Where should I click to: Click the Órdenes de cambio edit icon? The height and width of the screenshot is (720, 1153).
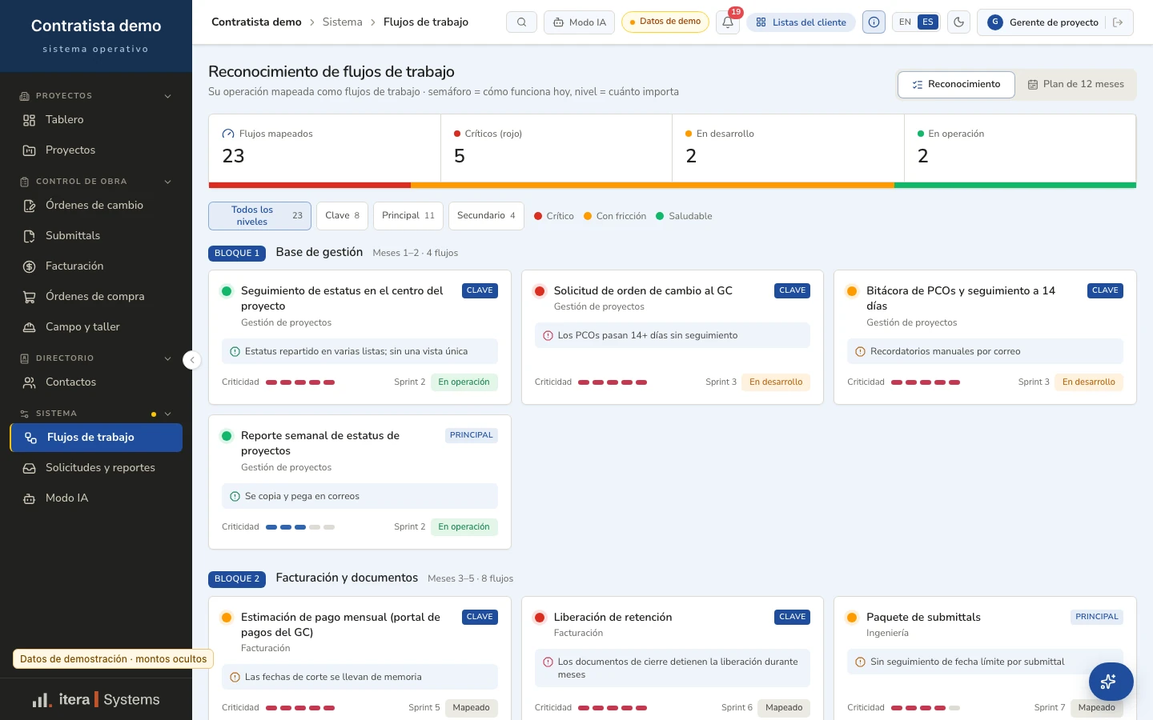[x=30, y=206]
